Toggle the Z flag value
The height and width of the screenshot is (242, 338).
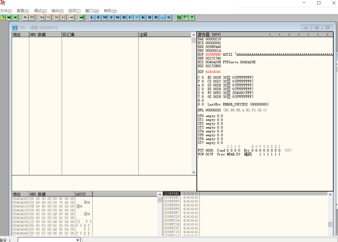pyautogui.click(x=203, y=89)
